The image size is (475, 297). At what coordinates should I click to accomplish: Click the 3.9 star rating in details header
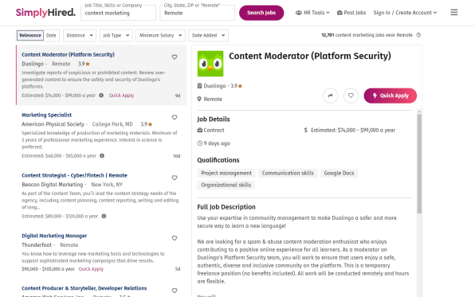(x=237, y=86)
